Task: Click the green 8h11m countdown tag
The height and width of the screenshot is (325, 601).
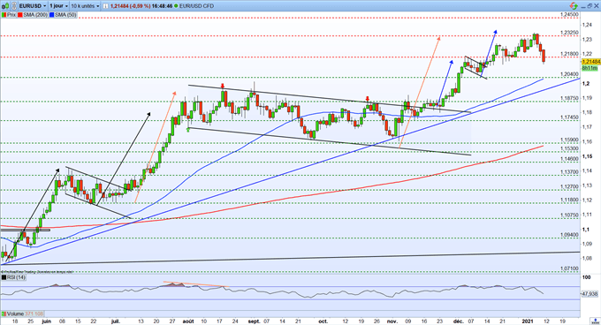Action: pos(590,68)
